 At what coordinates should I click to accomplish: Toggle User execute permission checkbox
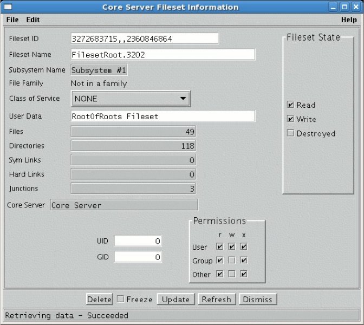[244, 246]
